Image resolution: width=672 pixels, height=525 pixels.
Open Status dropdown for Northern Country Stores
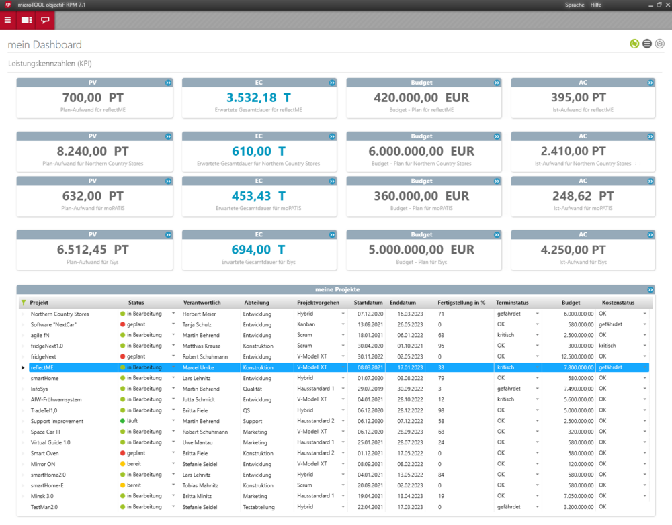click(173, 314)
